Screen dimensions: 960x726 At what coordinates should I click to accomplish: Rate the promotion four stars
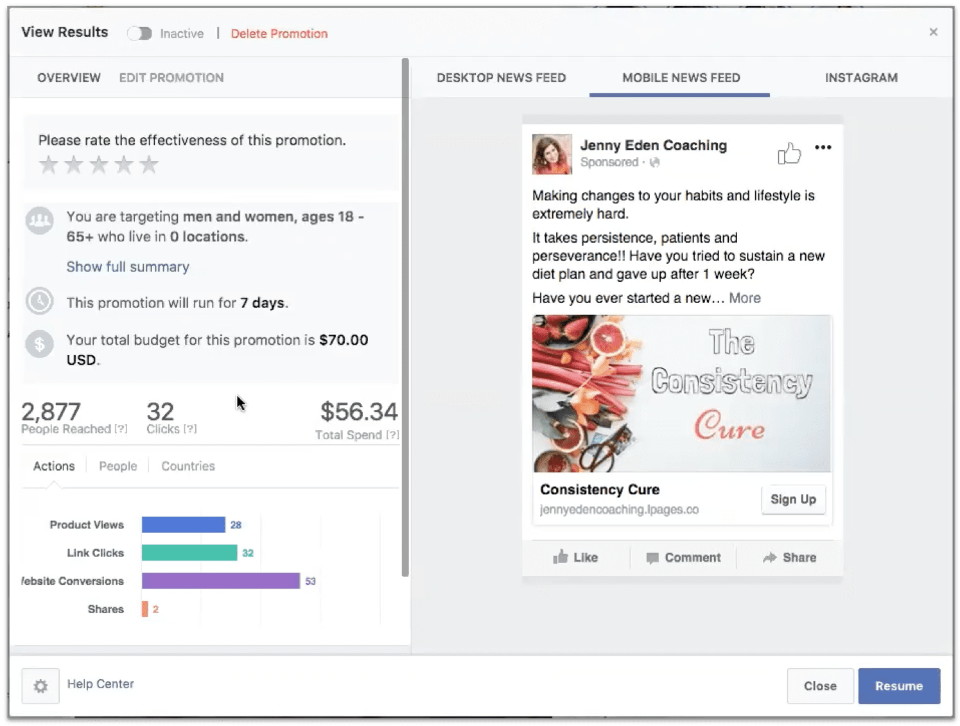(x=123, y=165)
